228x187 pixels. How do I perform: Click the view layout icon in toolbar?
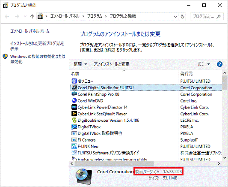coord(201,64)
